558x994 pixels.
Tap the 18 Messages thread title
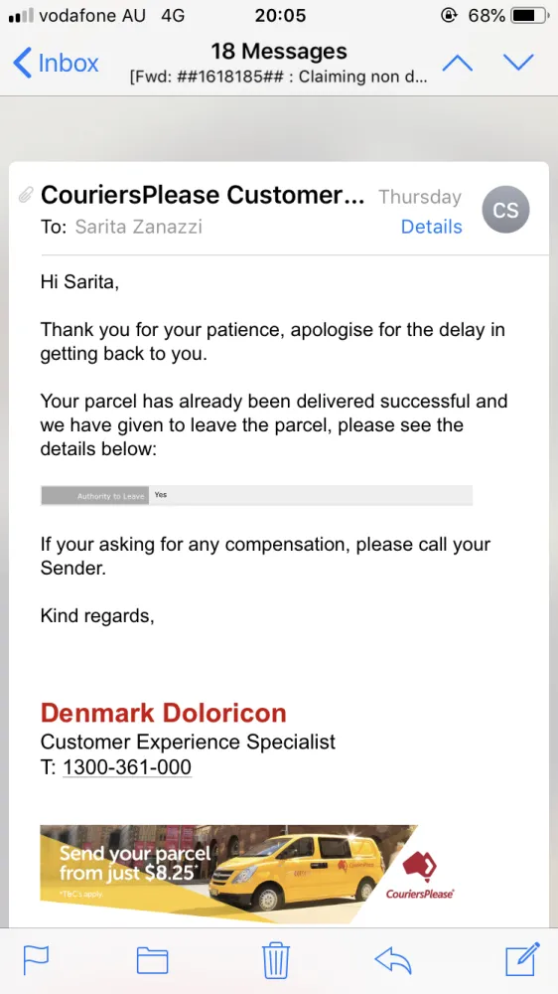(x=279, y=51)
